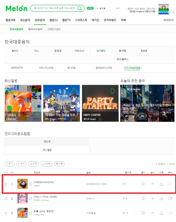The width and height of the screenshot is (176, 222).
Task: Add 초록 track to playlist with plus icon
Action: [x=153, y=213]
